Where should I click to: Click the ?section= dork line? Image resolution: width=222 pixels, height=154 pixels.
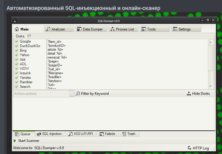pos(55,81)
